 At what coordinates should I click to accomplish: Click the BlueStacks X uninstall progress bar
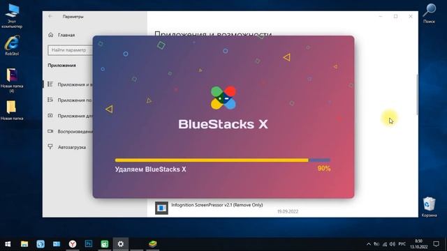(223, 160)
